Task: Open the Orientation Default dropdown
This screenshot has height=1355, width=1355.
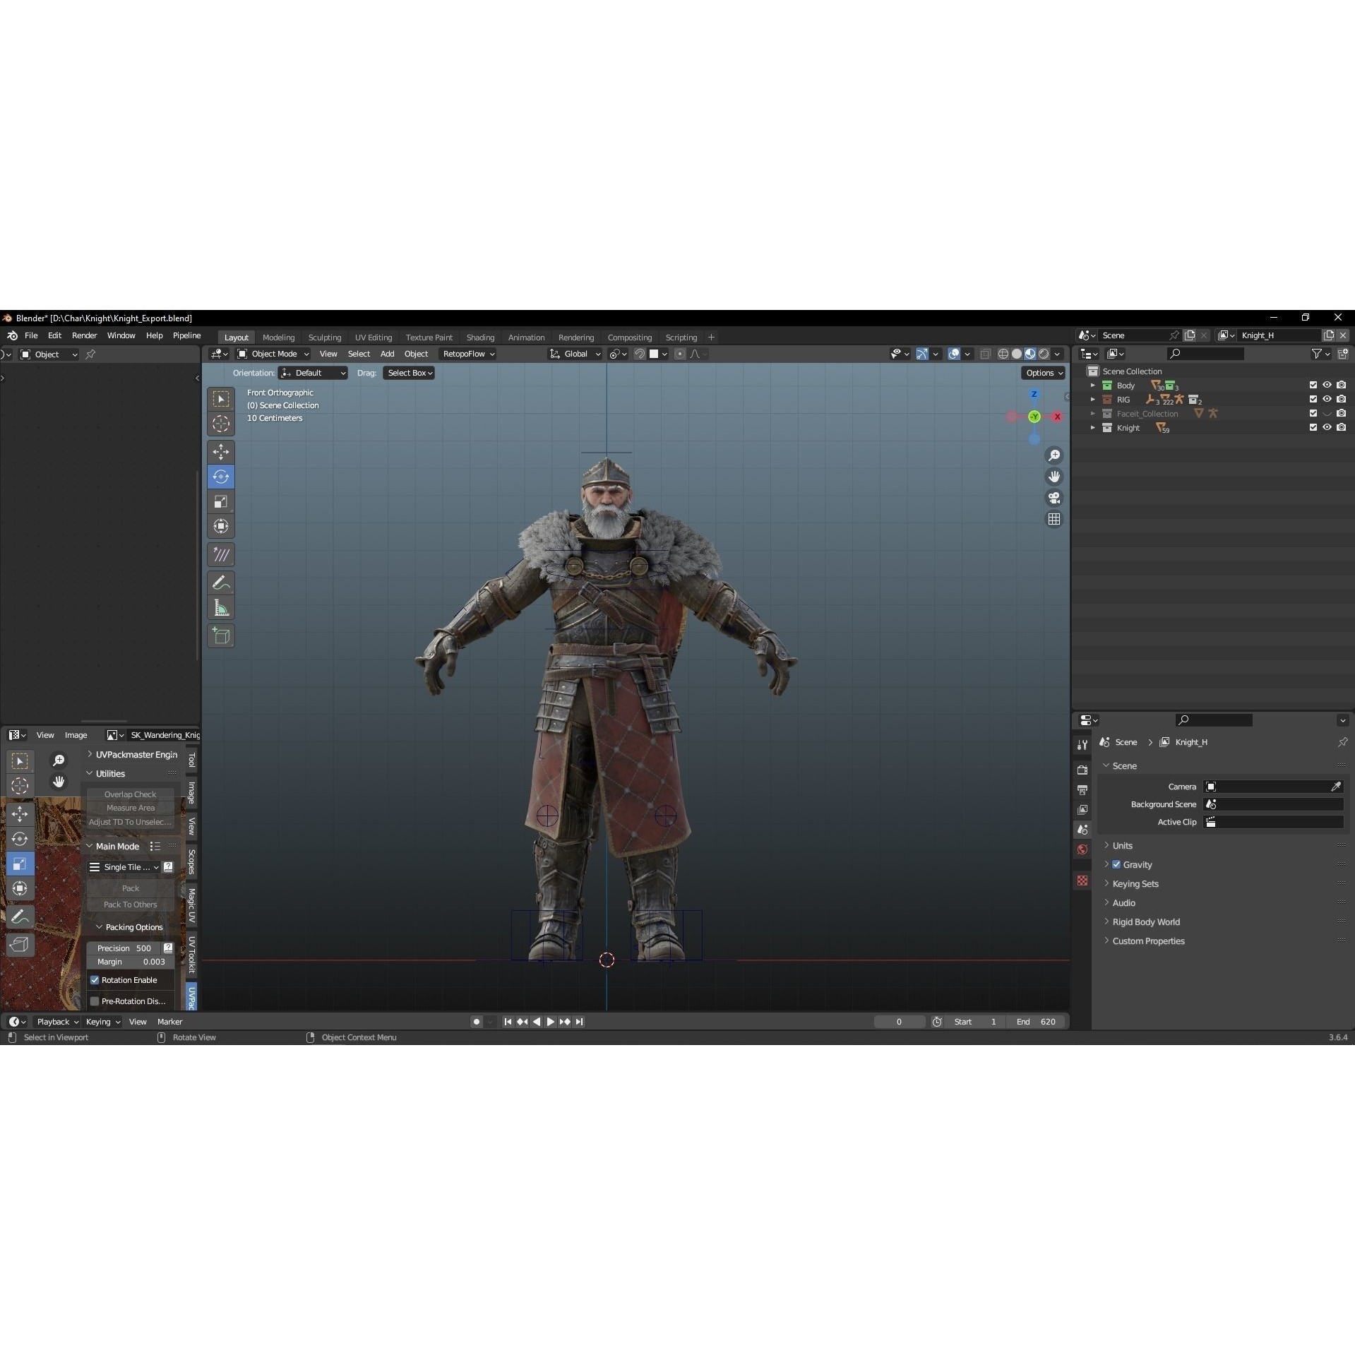Action: [x=313, y=373]
